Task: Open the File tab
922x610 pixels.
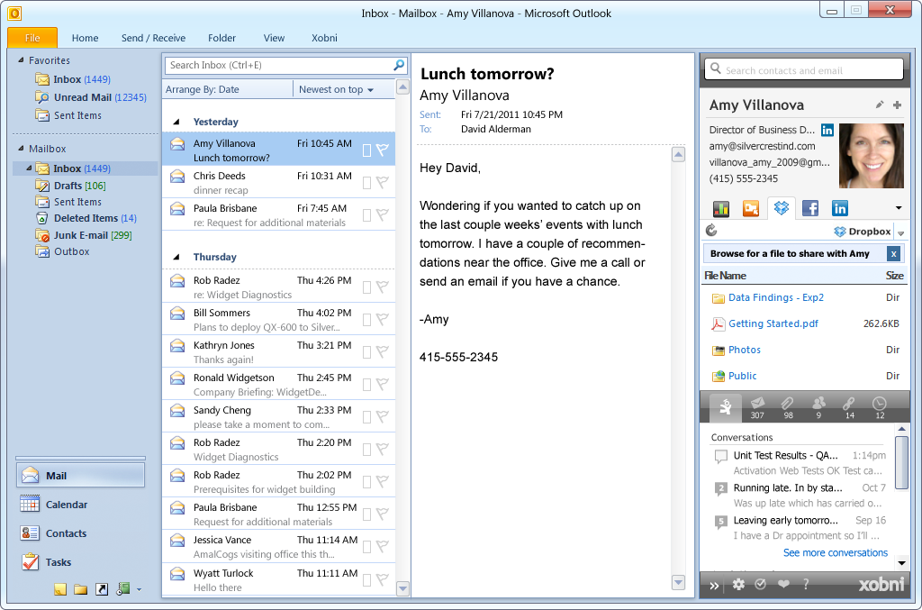Action: (x=32, y=38)
